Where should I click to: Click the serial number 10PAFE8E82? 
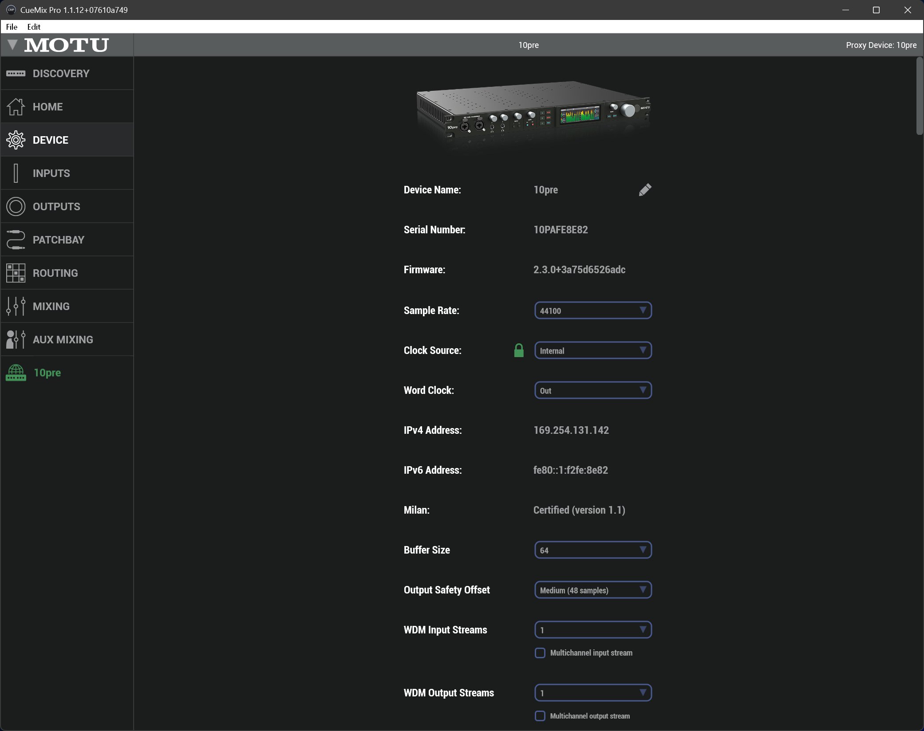pyautogui.click(x=561, y=230)
